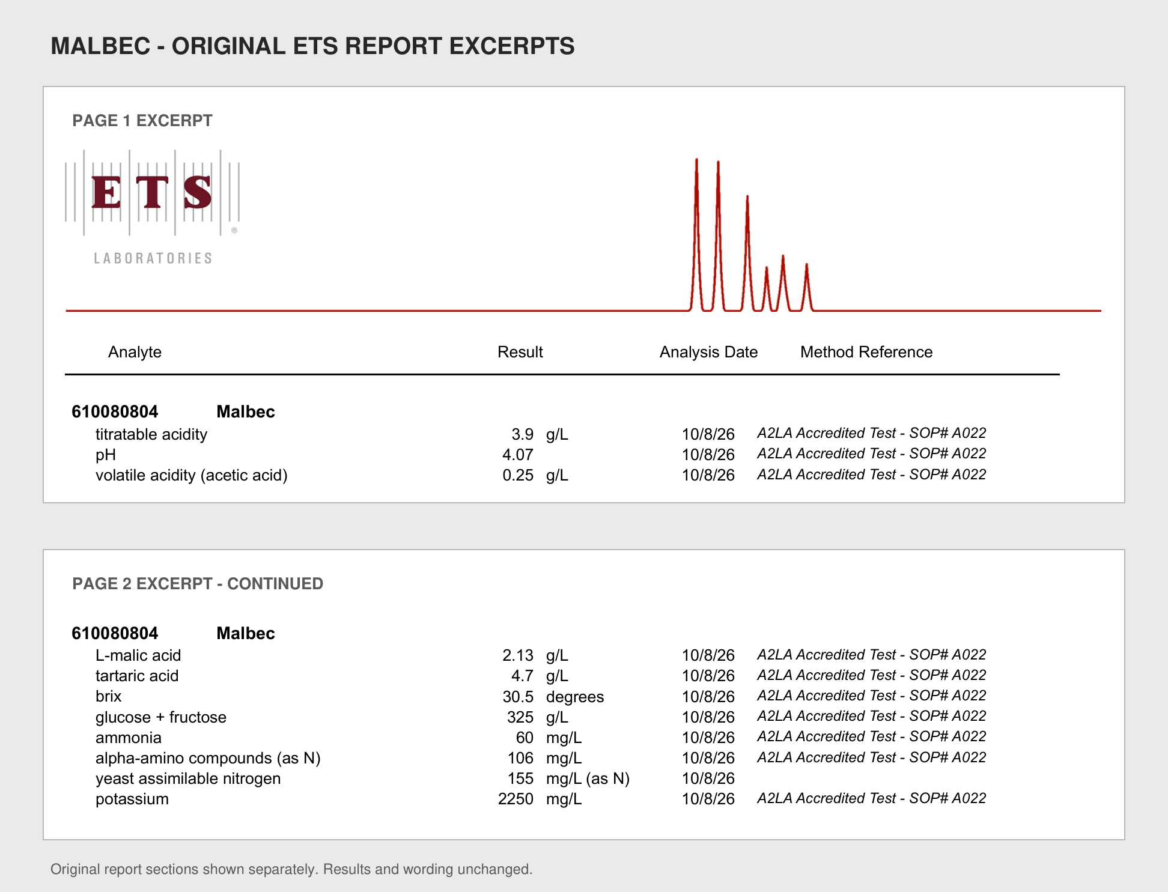The image size is (1168, 892).
Task: Click the ETS Laboratories logo
Action: click(153, 207)
